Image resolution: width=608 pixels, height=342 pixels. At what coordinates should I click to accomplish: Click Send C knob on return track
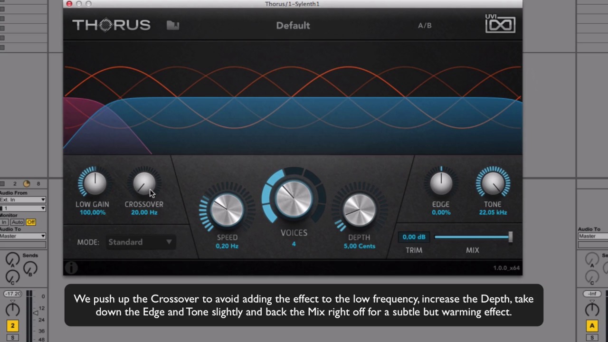click(x=592, y=276)
